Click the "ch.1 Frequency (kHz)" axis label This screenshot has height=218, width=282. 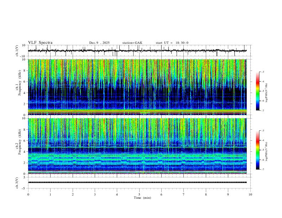pyautogui.click(x=18, y=83)
